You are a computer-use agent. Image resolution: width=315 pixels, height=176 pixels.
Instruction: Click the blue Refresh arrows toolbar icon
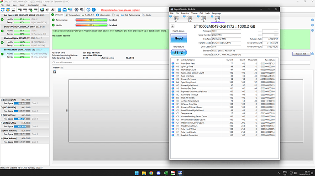(3, 10)
